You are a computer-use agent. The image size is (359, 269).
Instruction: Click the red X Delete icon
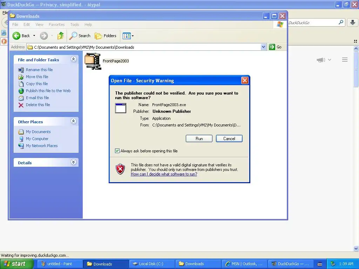[x=21, y=105]
